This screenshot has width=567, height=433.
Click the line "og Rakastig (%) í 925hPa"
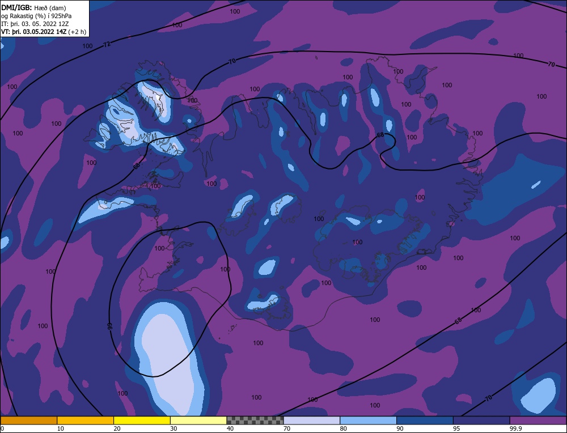pos(36,16)
